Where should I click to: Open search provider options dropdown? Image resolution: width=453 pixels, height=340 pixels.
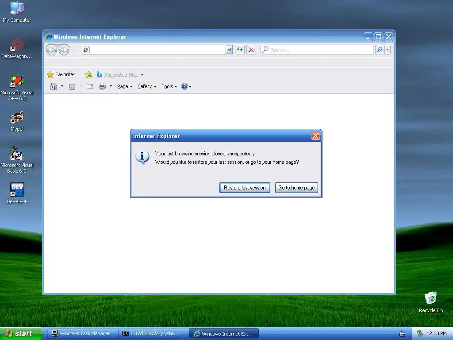(388, 50)
